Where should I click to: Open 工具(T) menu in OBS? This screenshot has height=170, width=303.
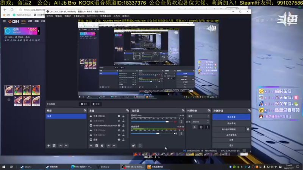[x=117, y=16]
